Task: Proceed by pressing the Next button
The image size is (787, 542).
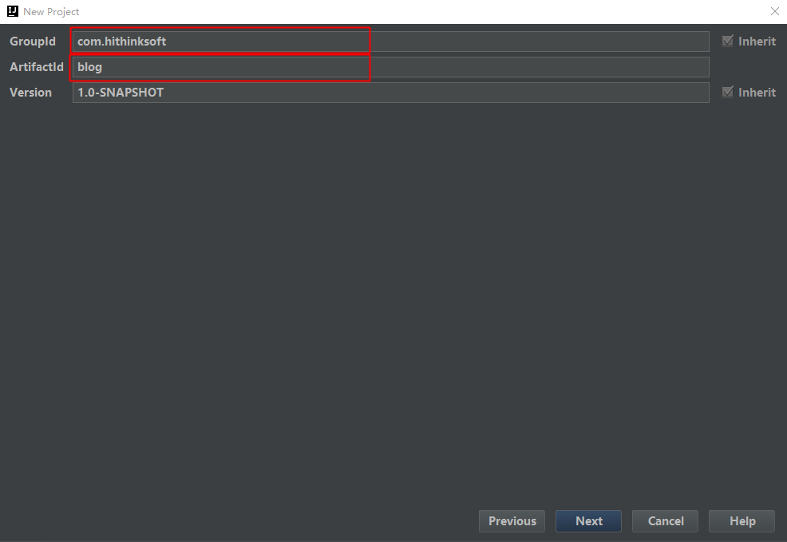Action: click(589, 521)
